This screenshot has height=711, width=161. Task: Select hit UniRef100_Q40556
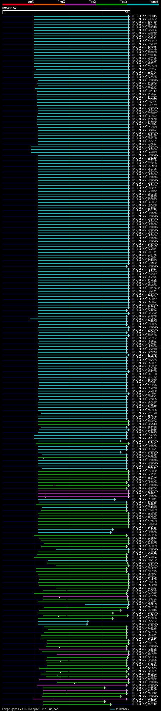pos(144,77)
